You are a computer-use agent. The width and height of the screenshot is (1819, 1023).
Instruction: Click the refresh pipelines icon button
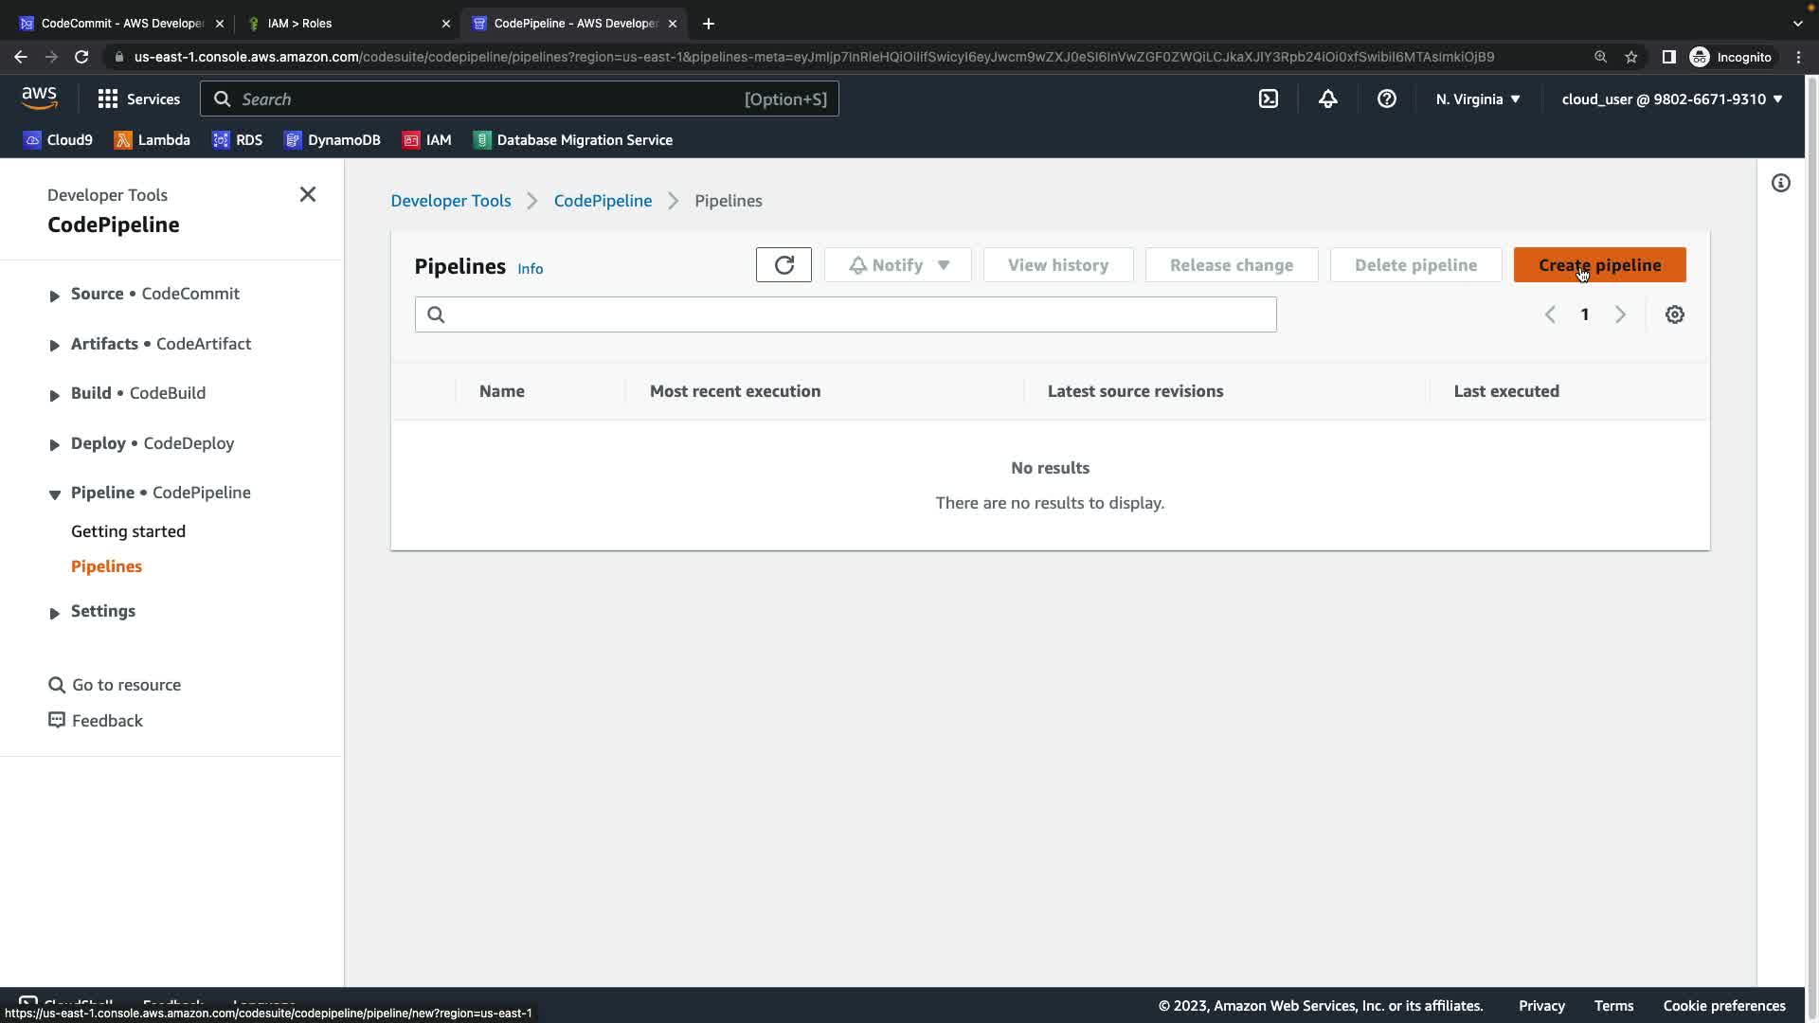click(x=783, y=265)
